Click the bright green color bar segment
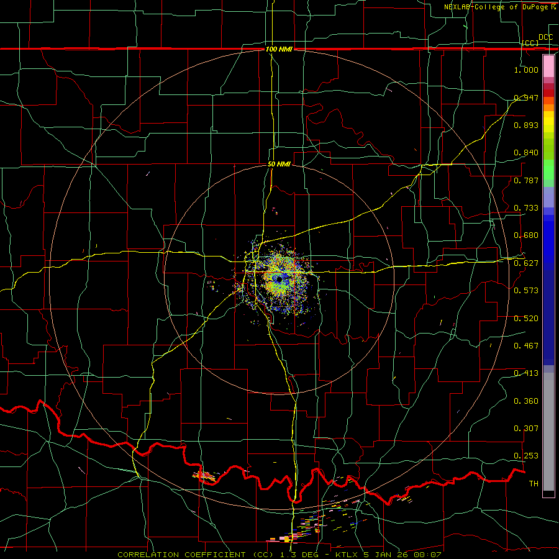 548,169
